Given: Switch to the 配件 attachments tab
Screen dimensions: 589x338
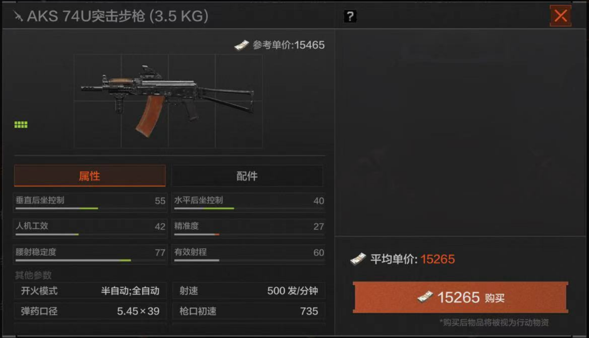Looking at the screenshot, I should tap(247, 176).
